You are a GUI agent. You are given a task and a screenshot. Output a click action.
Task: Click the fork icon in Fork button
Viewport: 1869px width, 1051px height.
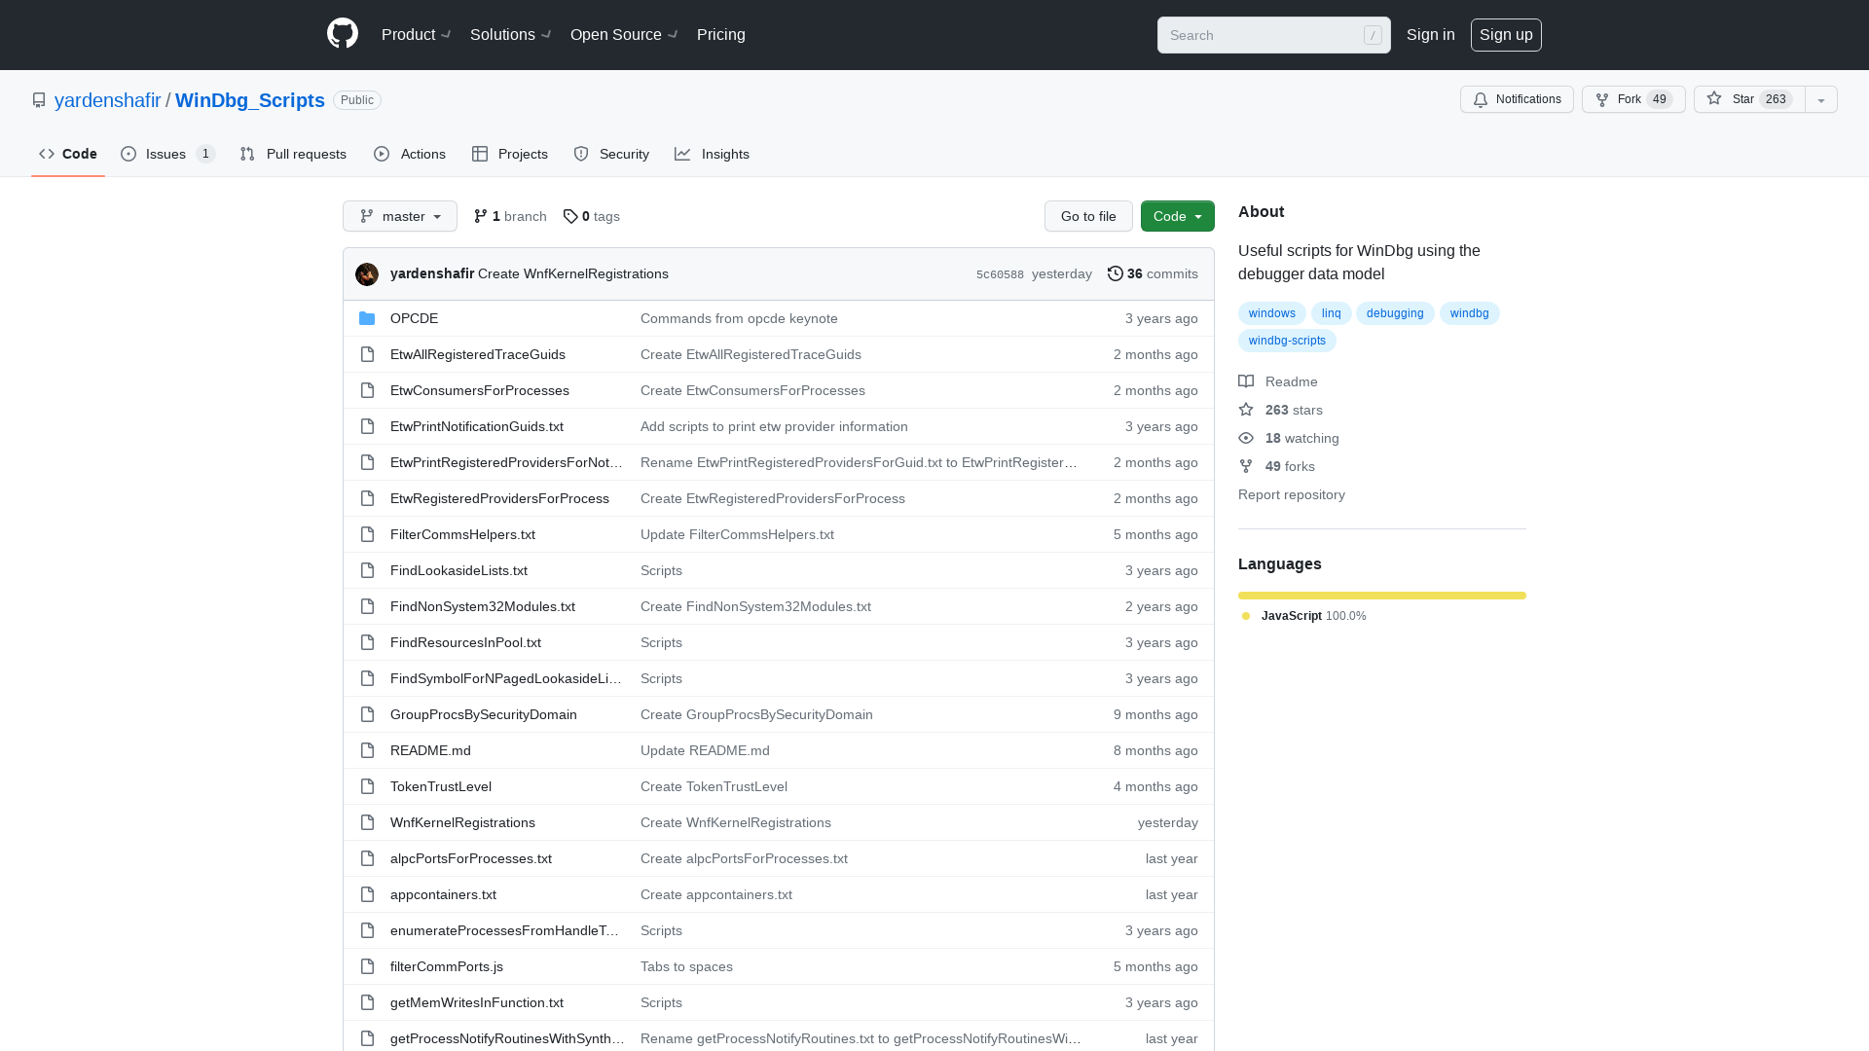click(1602, 99)
